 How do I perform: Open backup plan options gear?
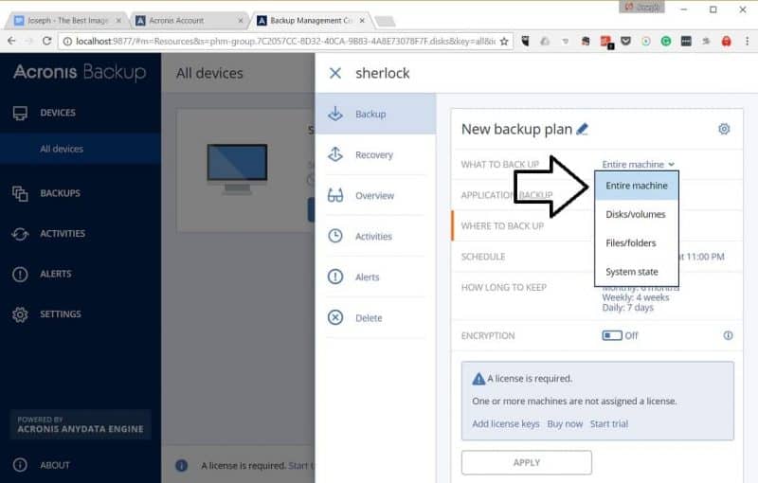(724, 129)
